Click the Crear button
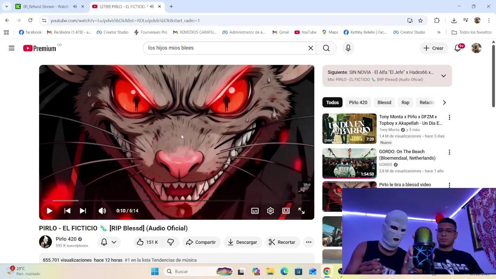The height and width of the screenshot is (279, 496). click(433, 48)
